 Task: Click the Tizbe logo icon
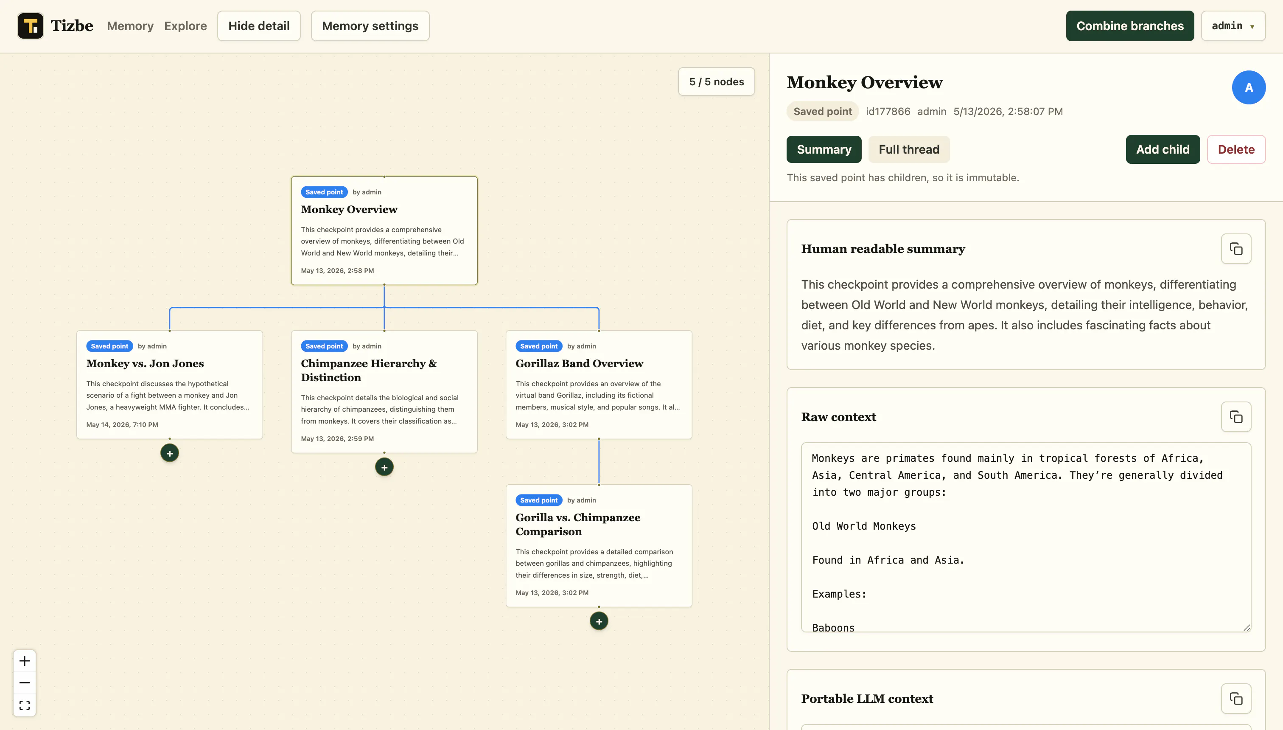tap(31, 26)
